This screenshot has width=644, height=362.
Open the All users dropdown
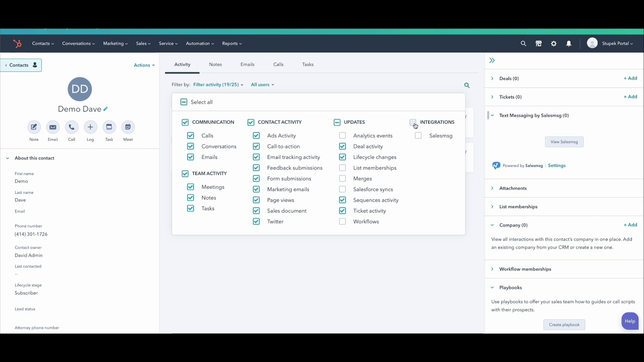(x=263, y=85)
